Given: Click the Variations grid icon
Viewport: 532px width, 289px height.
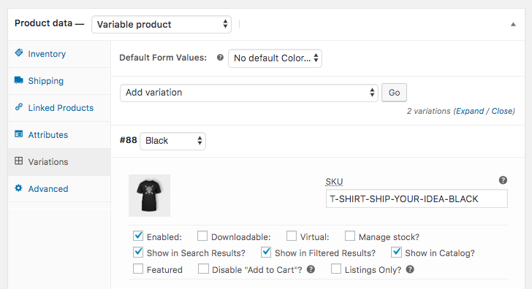Looking at the screenshot, I should (x=19, y=161).
